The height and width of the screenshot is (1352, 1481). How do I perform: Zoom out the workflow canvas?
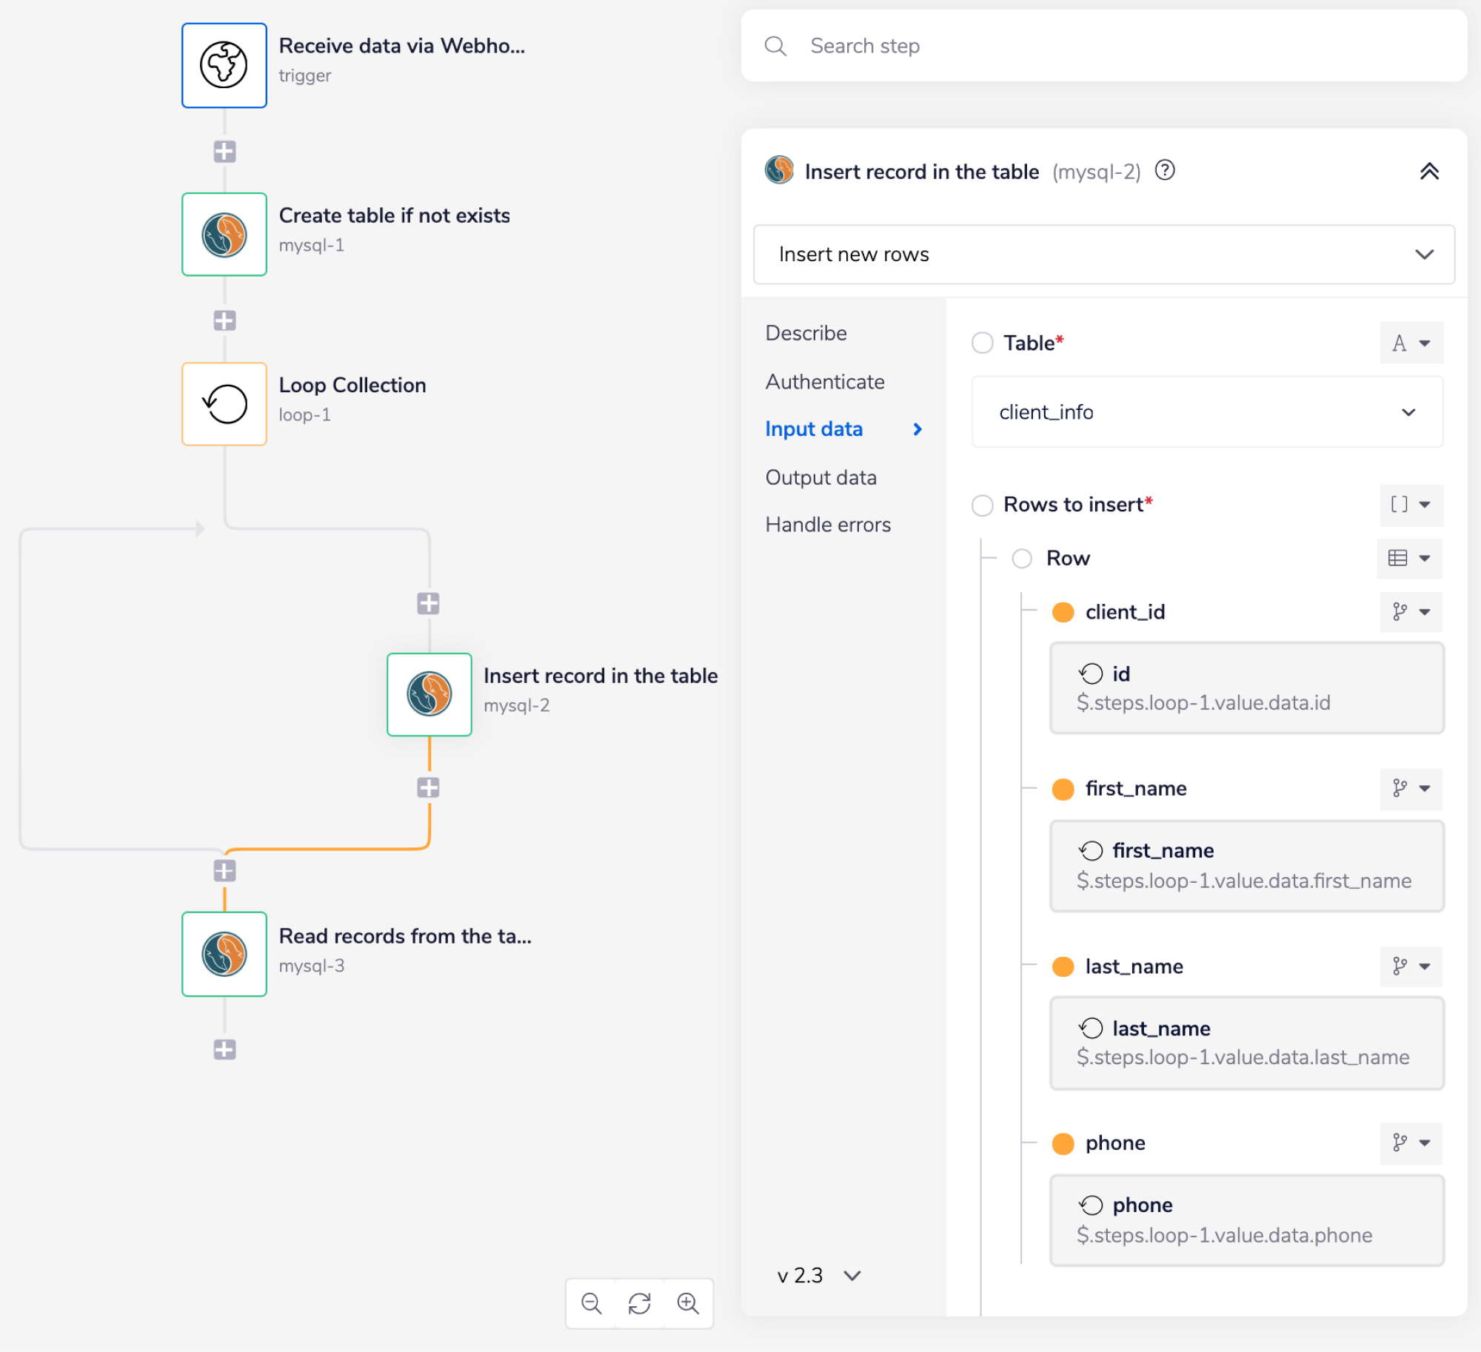tap(591, 1303)
